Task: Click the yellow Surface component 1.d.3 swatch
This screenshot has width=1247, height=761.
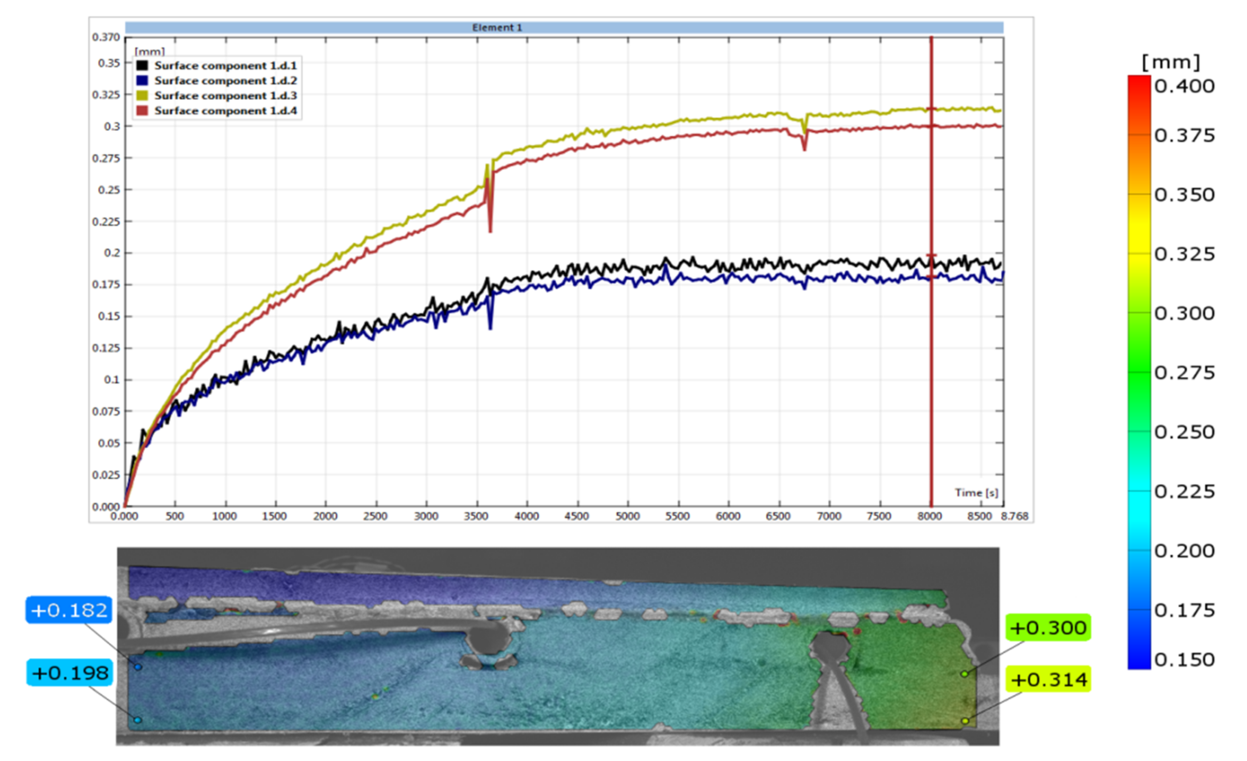Action: pyautogui.click(x=142, y=96)
